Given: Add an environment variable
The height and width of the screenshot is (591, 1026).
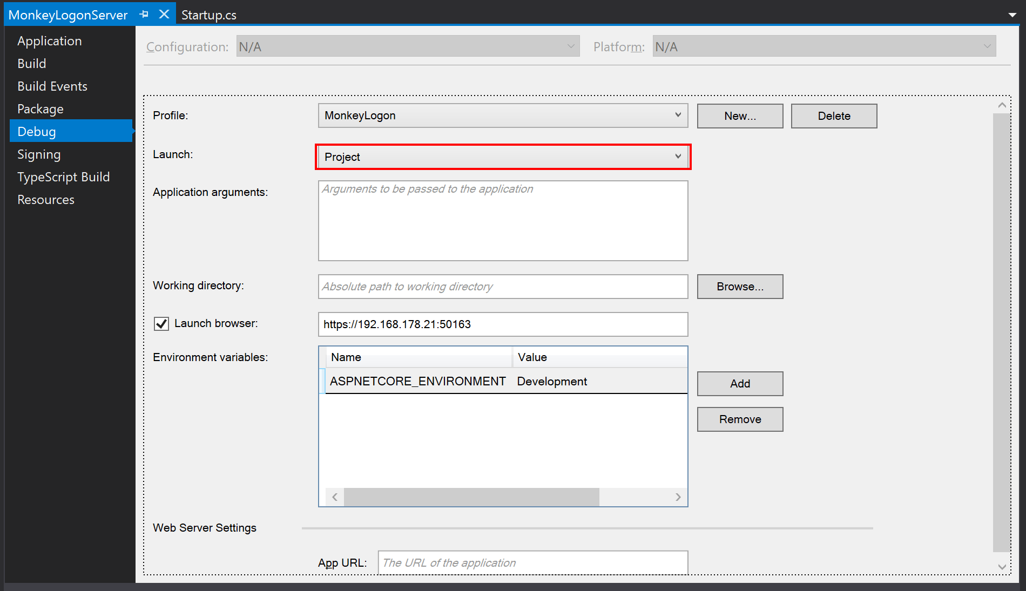Looking at the screenshot, I should point(740,384).
